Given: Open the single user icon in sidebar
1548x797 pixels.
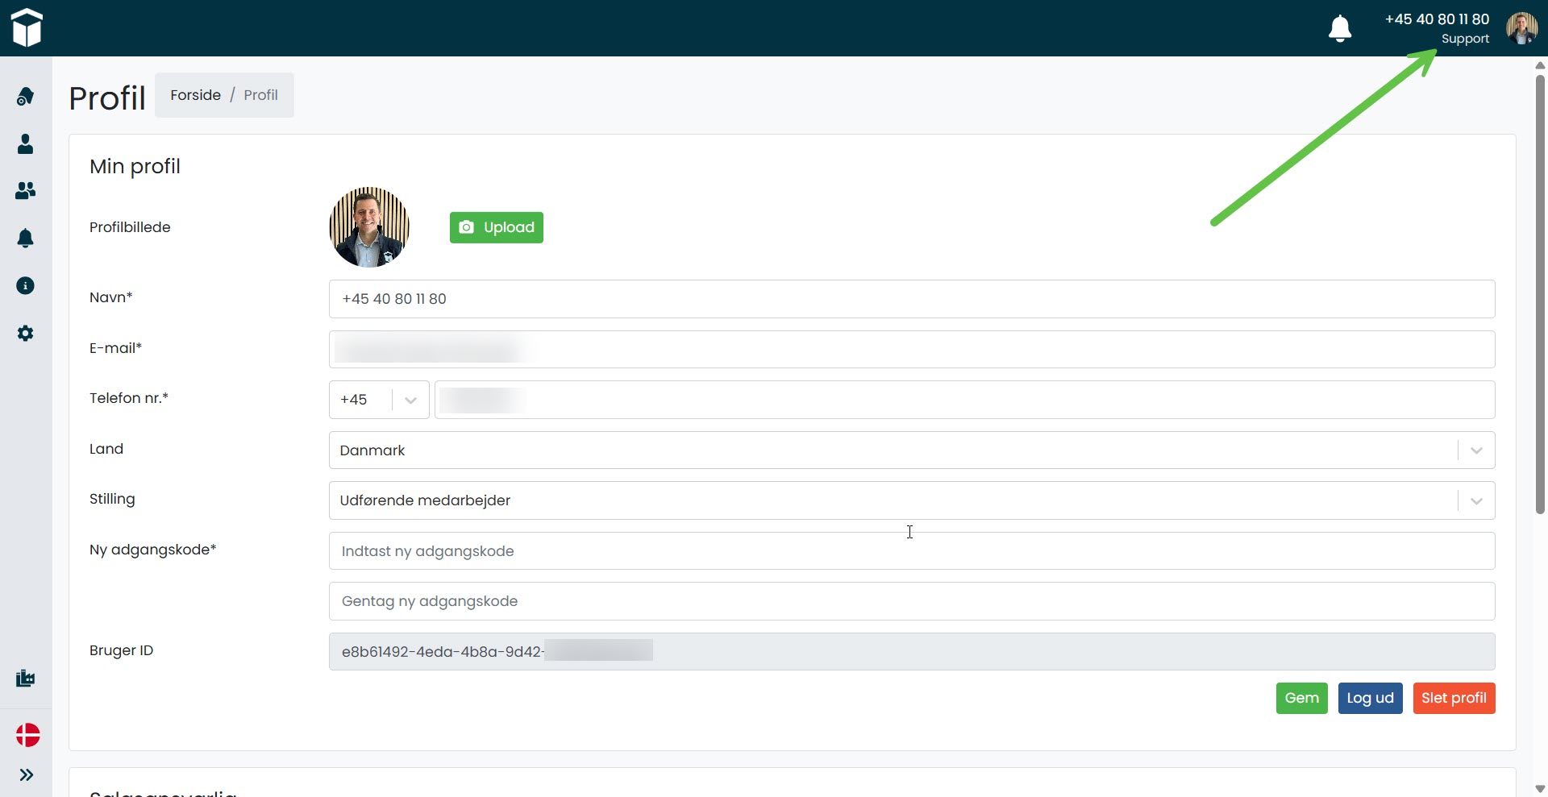Looking at the screenshot, I should (26, 144).
